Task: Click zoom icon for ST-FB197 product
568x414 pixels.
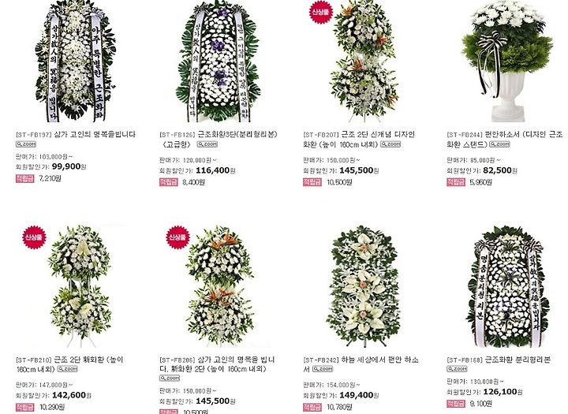Action: (26, 144)
